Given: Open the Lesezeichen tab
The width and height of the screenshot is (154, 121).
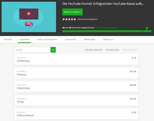Looking at the screenshot, I should pos(70,39).
